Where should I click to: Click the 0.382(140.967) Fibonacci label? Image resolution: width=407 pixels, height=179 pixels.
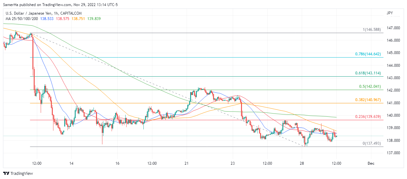tap(368, 100)
